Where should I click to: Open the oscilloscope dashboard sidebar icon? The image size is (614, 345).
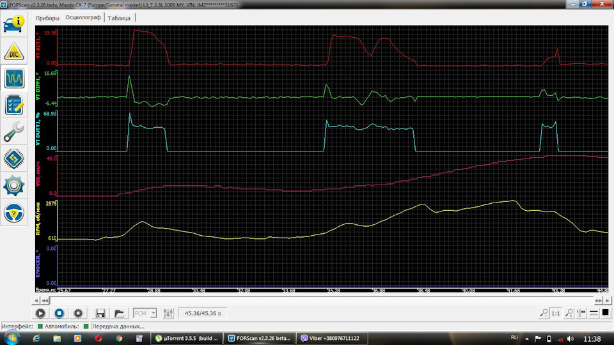14,78
